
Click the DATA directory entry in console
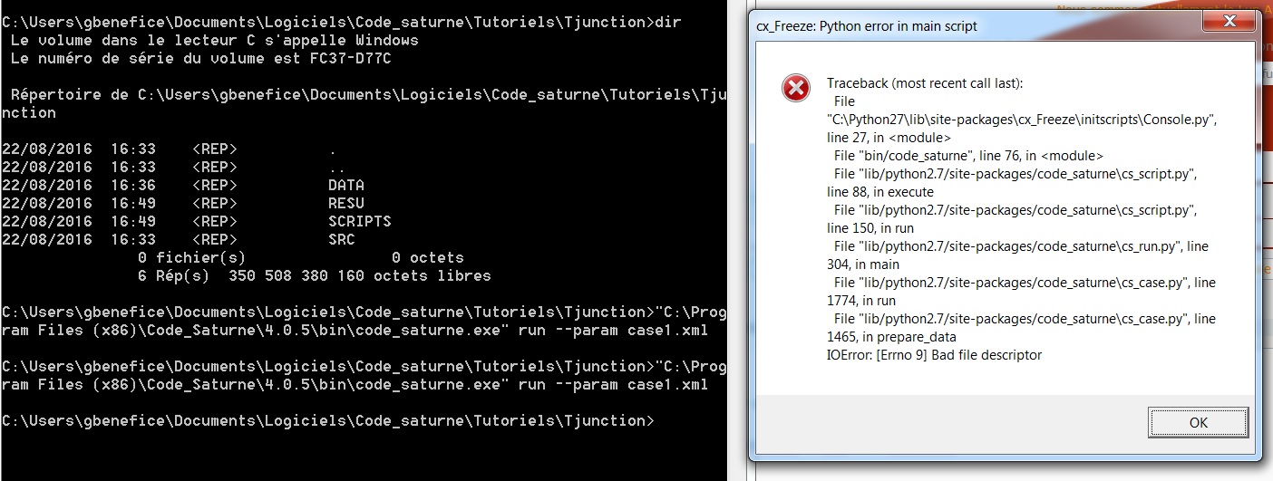[x=346, y=185]
